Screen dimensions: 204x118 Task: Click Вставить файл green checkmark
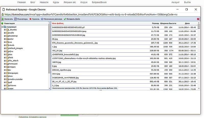click(x=65, y=19)
